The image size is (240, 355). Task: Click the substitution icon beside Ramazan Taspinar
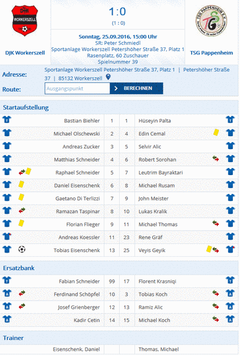[x=22, y=211]
